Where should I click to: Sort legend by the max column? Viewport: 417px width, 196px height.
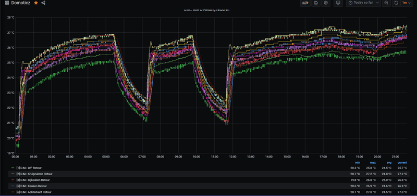pos(373,162)
